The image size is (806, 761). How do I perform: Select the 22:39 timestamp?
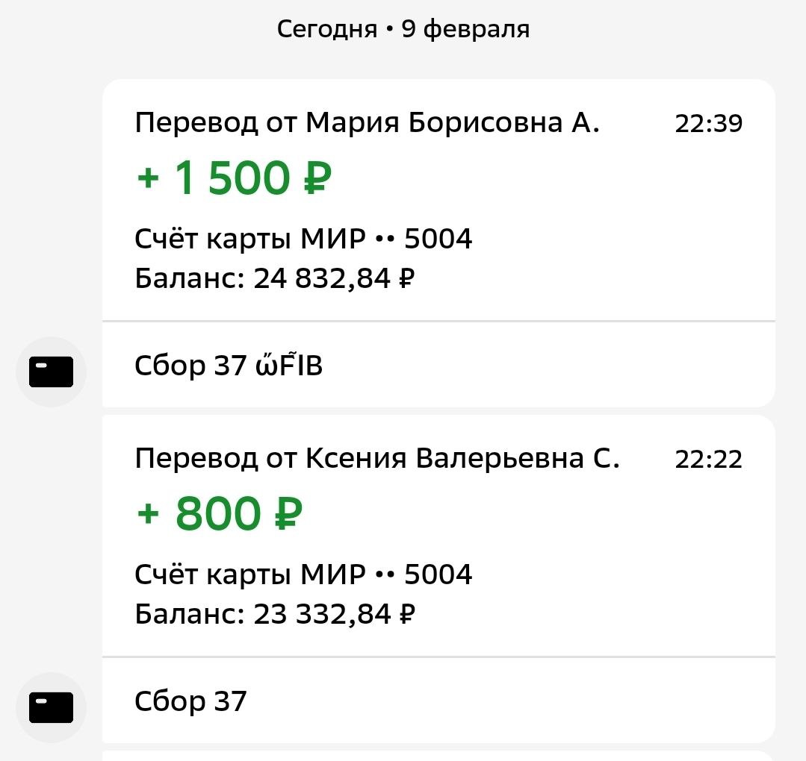click(x=708, y=124)
